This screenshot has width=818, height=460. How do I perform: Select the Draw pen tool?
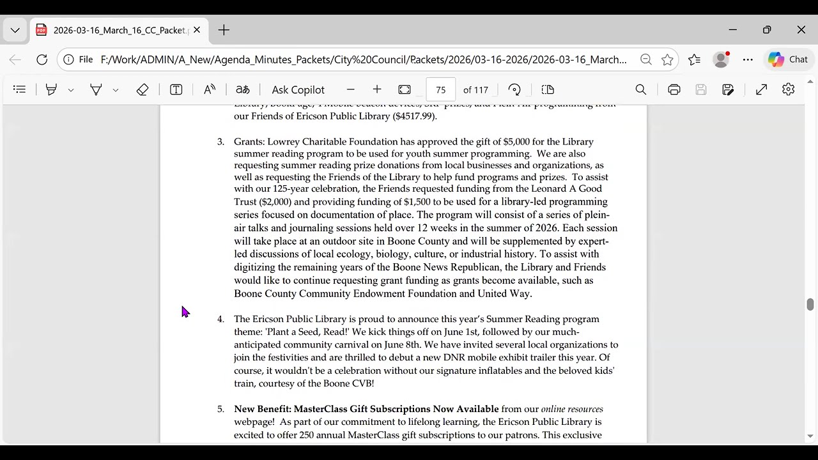pos(96,90)
